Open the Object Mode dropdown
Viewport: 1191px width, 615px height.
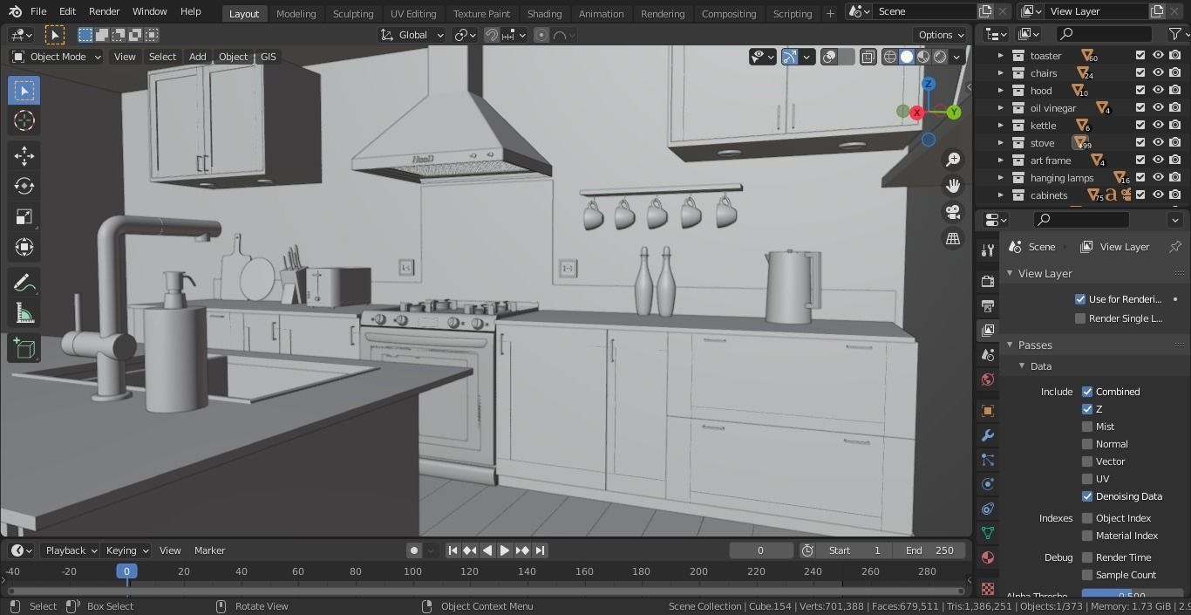[57, 57]
